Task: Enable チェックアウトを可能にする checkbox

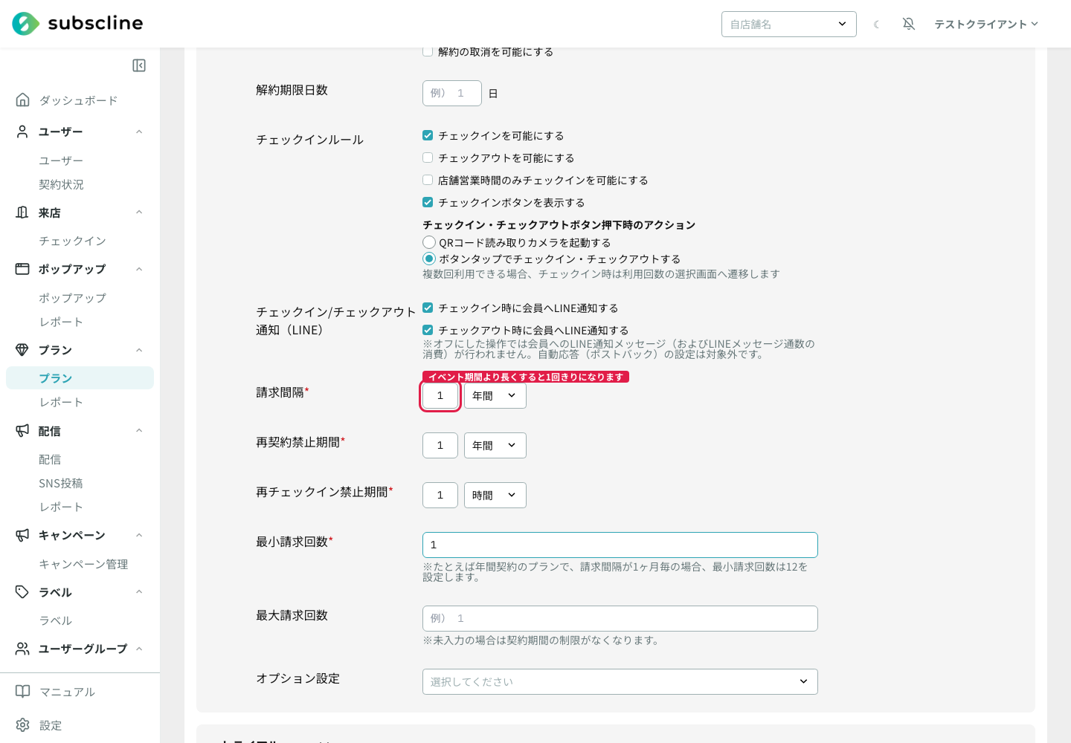Action: pos(428,158)
